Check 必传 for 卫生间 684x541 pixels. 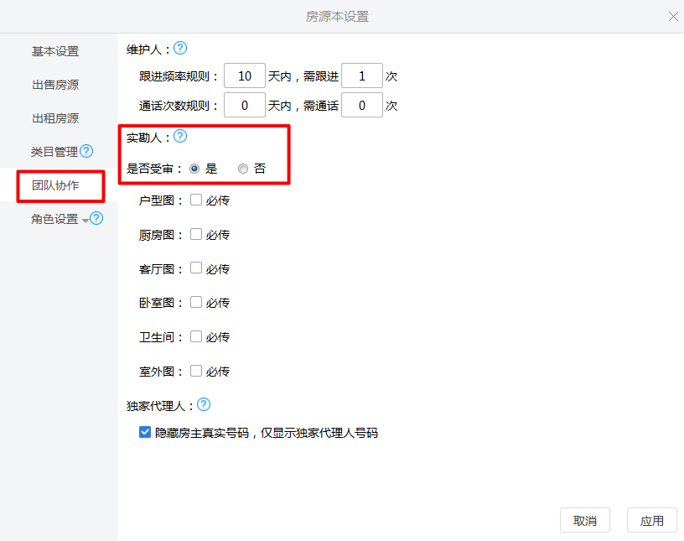pos(196,336)
